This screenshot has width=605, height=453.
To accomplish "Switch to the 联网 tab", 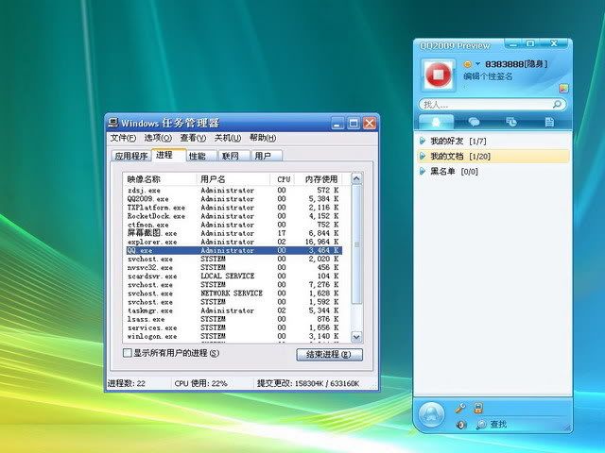I will (233, 156).
